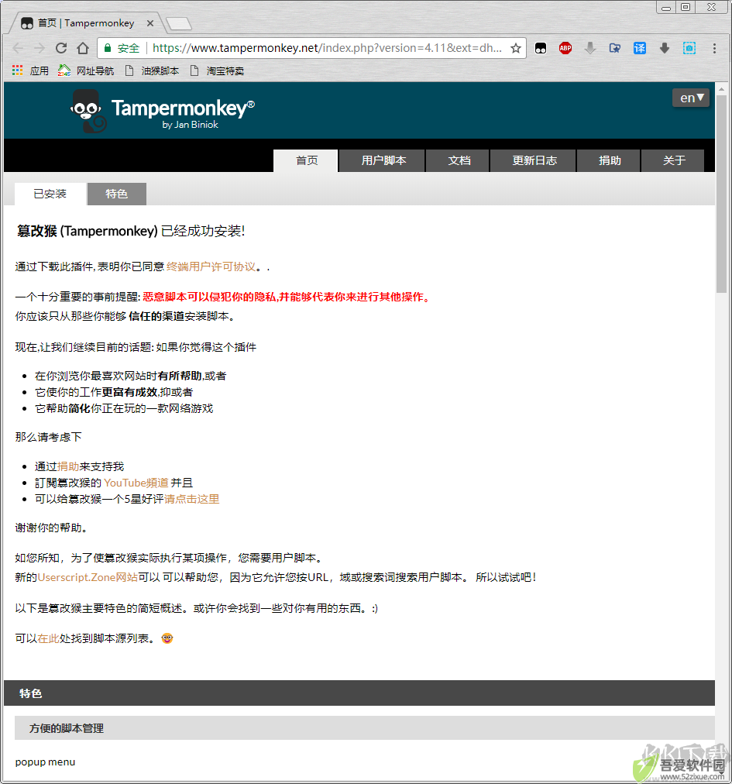Expand the en language dropdown
732x784 pixels.
[690, 98]
